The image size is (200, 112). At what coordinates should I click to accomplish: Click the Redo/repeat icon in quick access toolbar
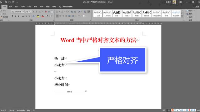pos(6,2)
